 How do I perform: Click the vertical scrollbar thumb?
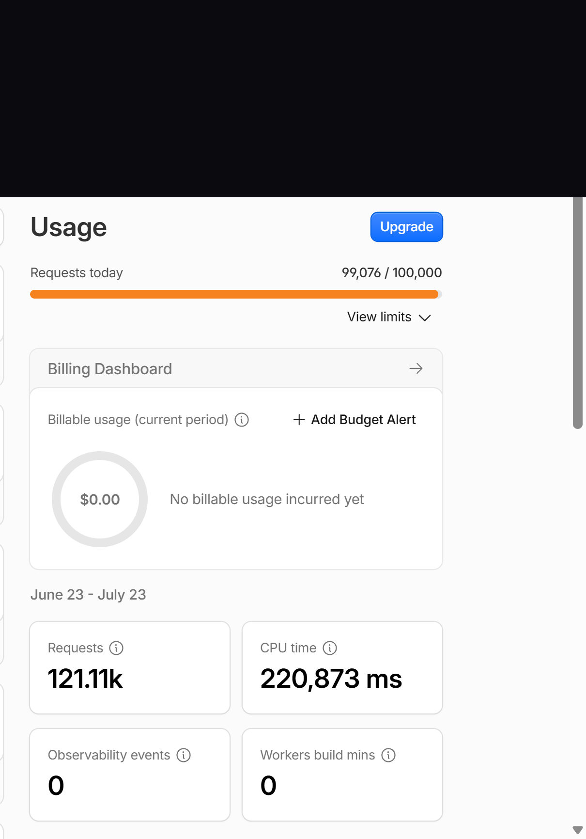pos(577,313)
